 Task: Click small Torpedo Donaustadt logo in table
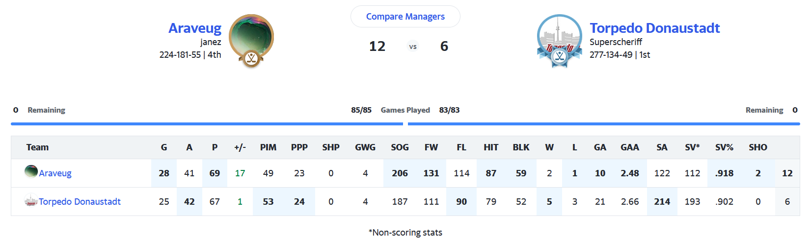(x=31, y=200)
